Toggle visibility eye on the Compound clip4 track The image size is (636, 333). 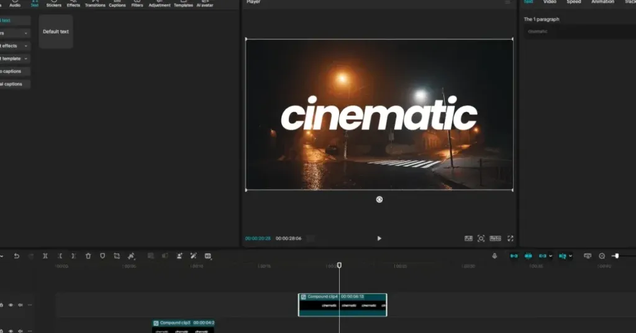tap(11, 305)
